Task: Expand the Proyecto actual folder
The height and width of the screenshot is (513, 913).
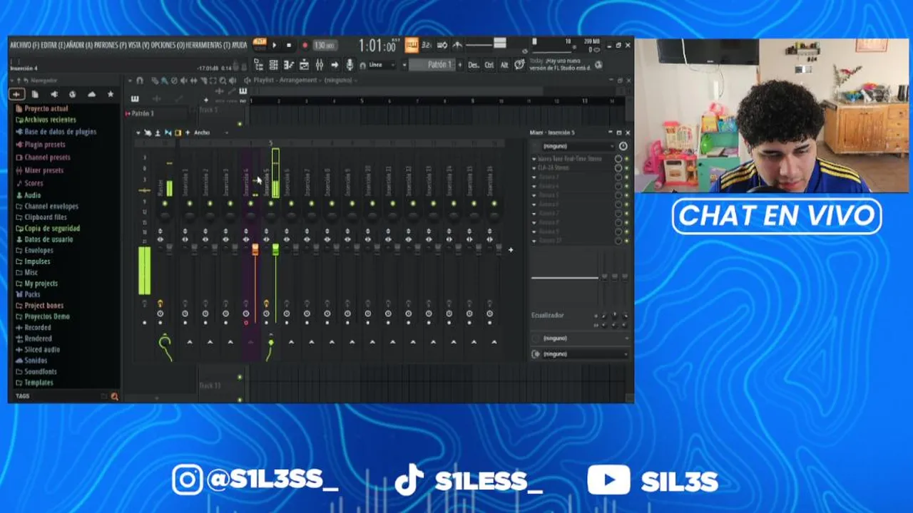Action: (x=46, y=108)
